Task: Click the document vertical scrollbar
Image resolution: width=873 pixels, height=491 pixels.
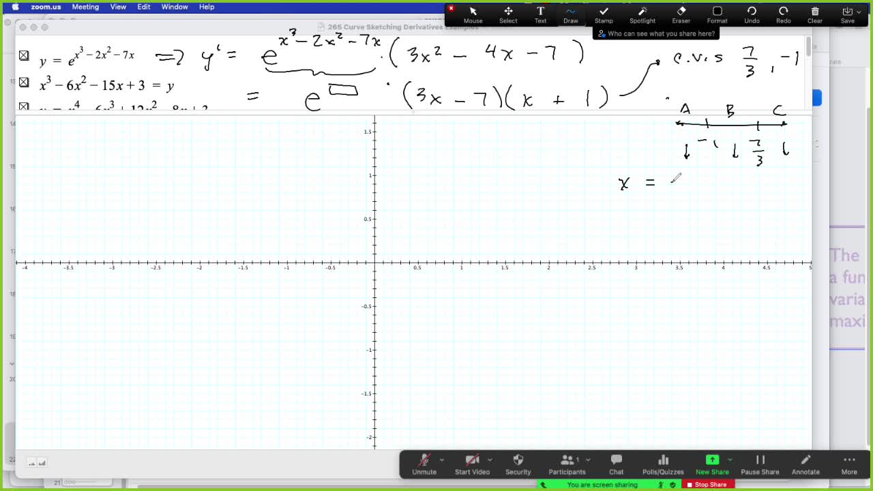Action: coord(808,48)
